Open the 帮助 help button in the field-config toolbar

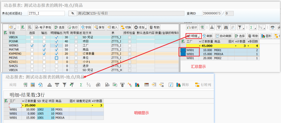(154, 27)
